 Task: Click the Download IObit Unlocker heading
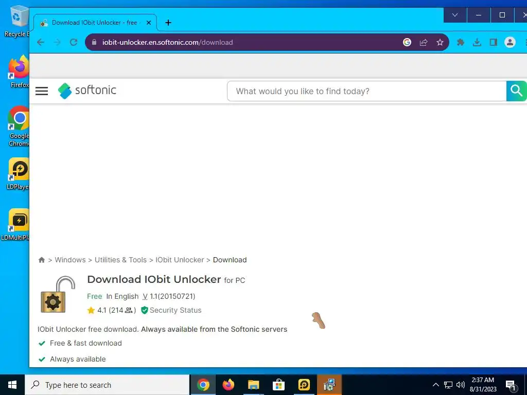(x=154, y=279)
